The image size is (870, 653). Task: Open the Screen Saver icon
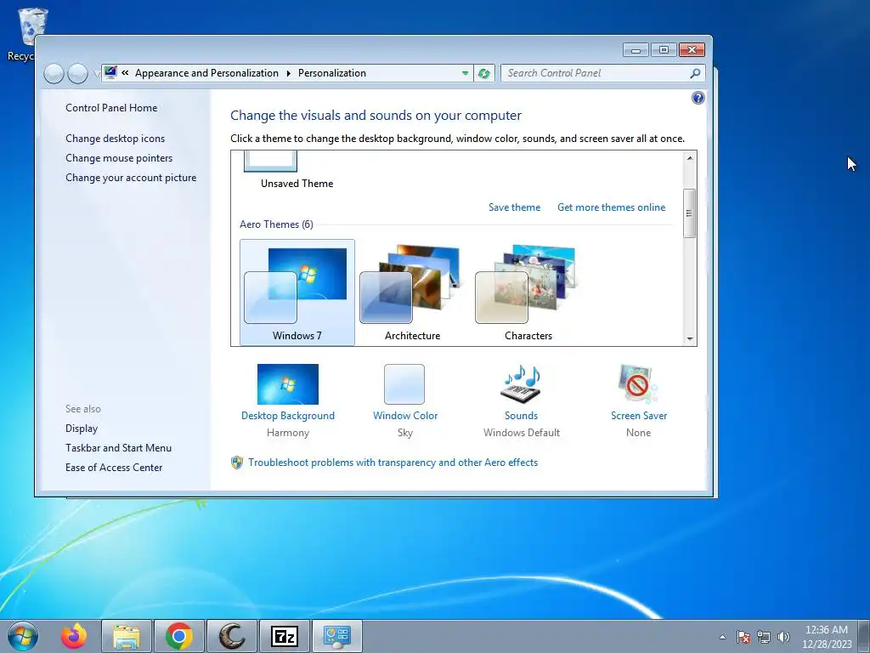pyautogui.click(x=637, y=383)
